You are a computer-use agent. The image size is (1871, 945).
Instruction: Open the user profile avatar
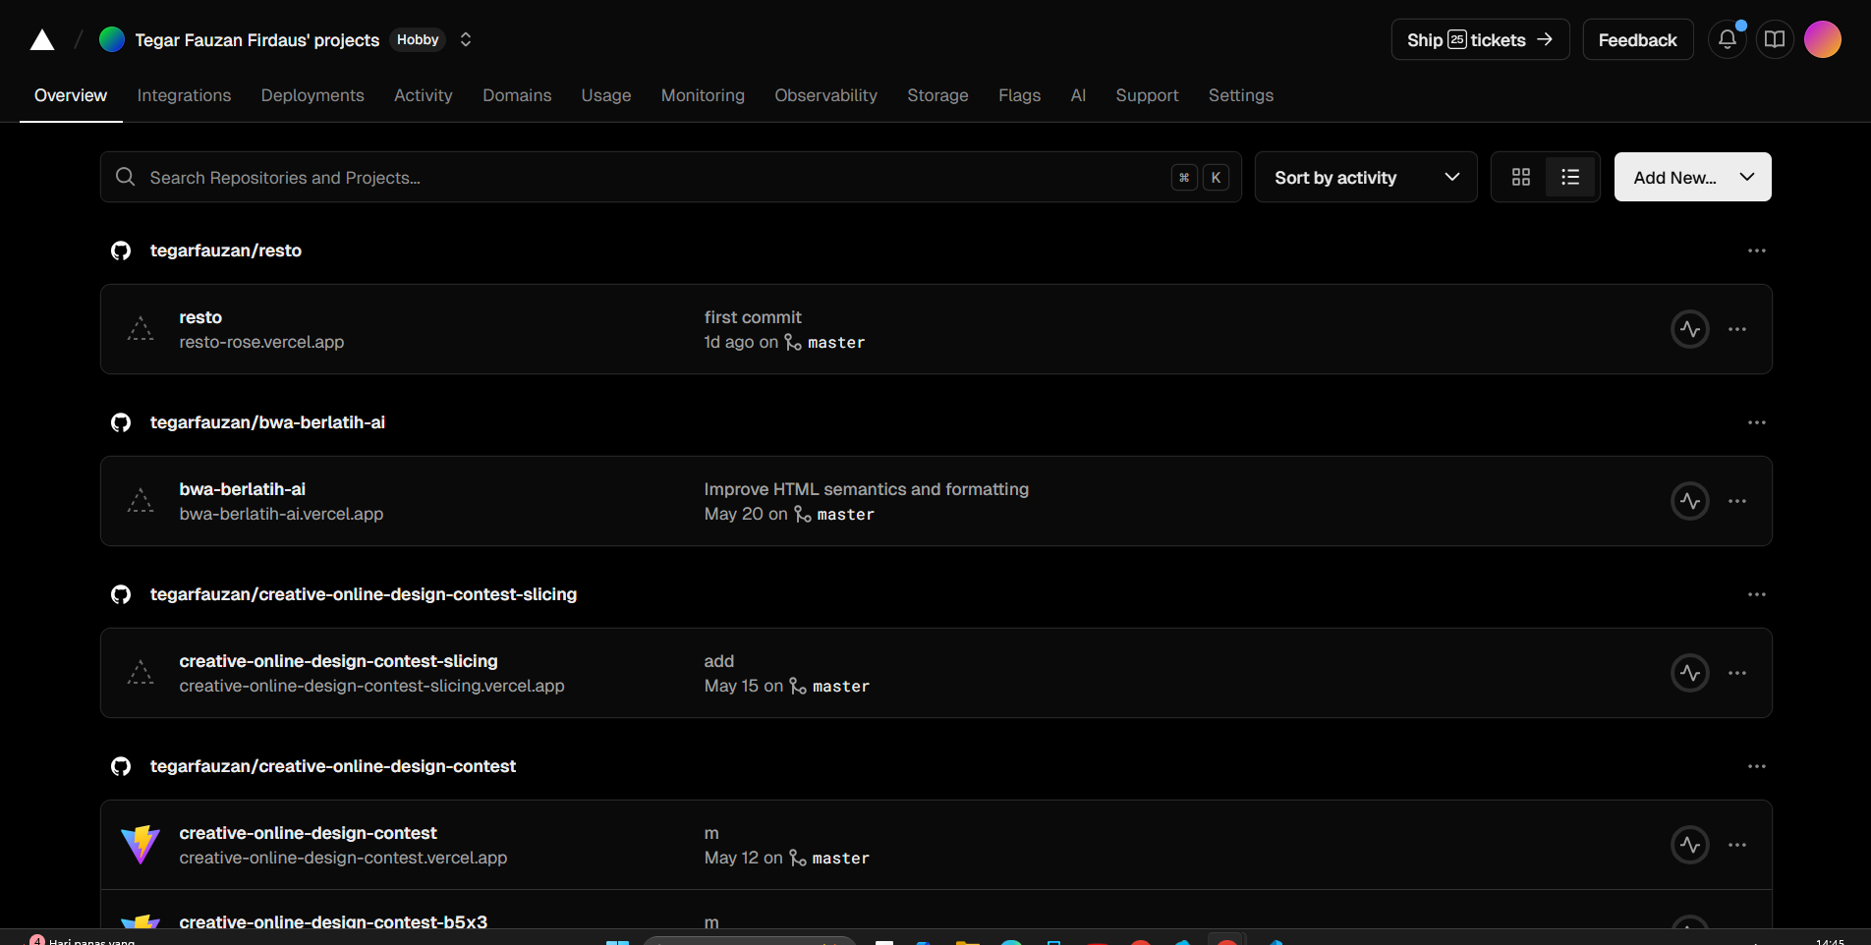[1823, 39]
